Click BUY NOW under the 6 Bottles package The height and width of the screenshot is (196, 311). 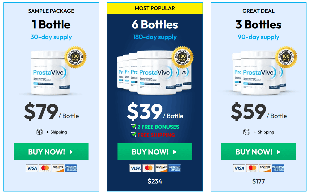(155, 152)
